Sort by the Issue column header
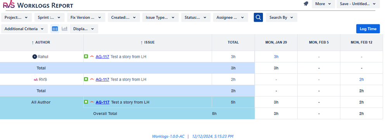 click(x=148, y=43)
